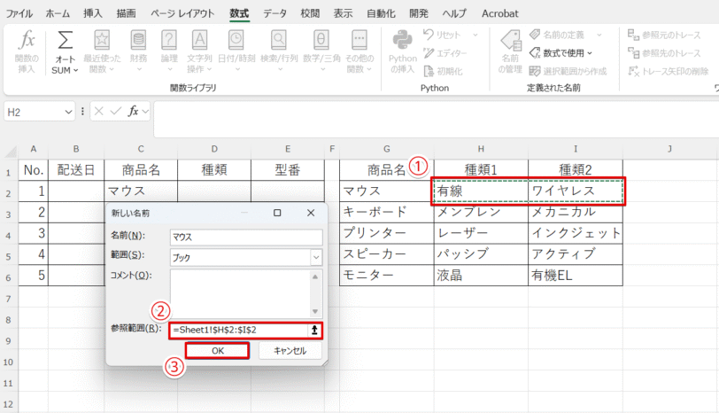The image size is (719, 413).
Task: Open Date/Time (日付/時刻) functions library
Action: tap(236, 51)
